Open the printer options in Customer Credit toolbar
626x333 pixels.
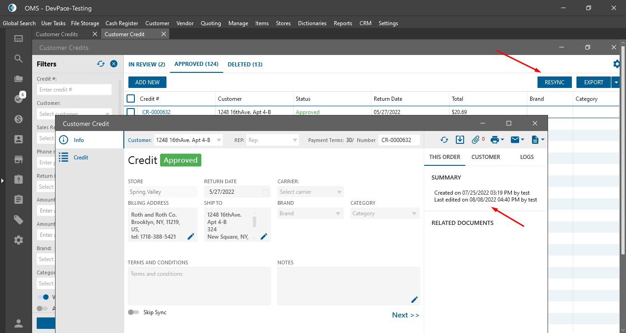[497, 140]
